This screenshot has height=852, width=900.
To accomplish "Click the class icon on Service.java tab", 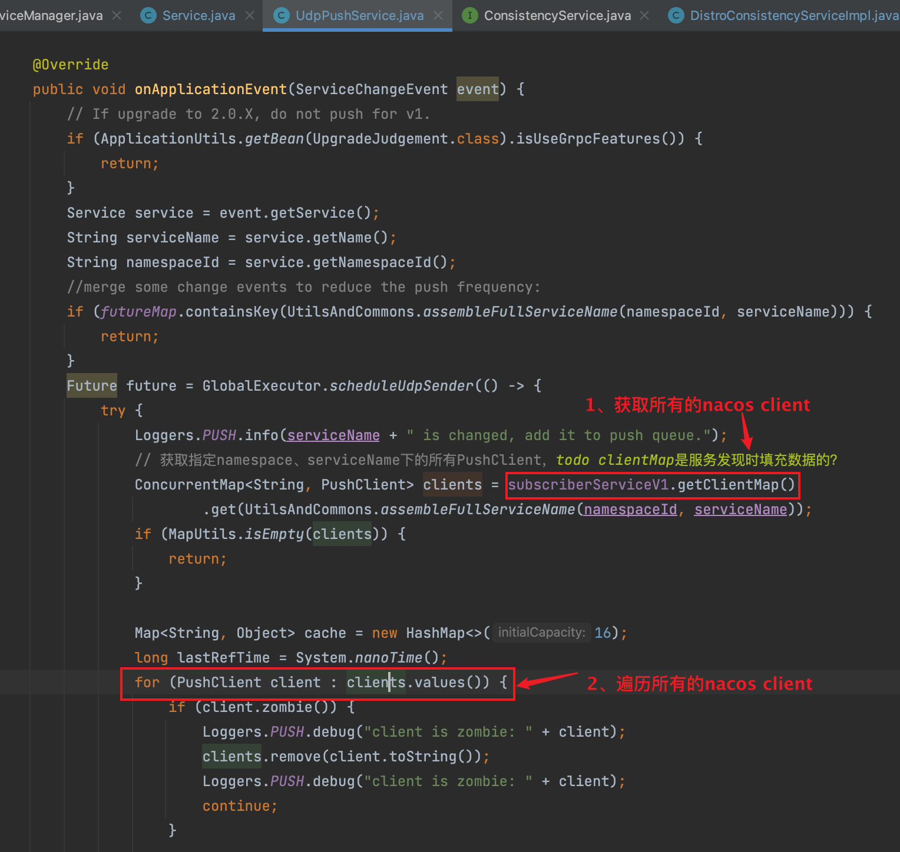I will point(148,15).
